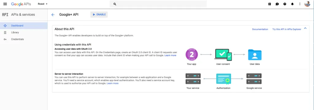
Task: Click the user profile avatar
Action: tap(307, 4)
